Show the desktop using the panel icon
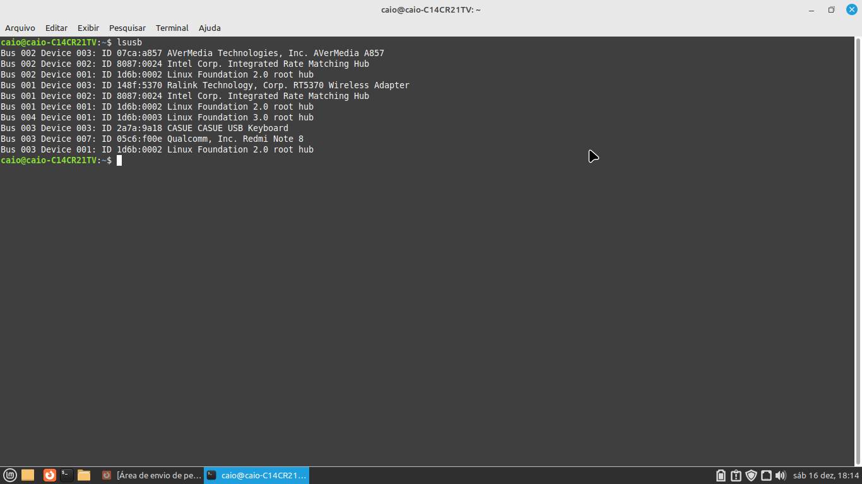 pyautogui.click(x=28, y=475)
